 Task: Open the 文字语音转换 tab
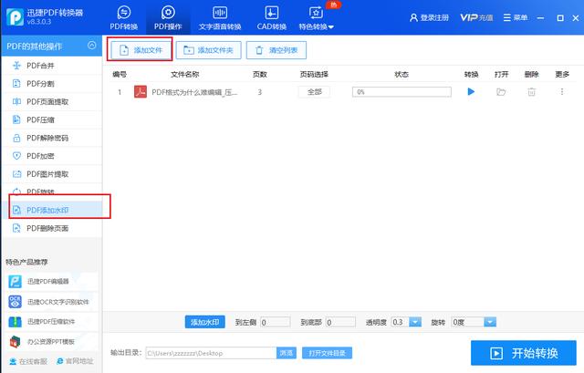coord(220,17)
